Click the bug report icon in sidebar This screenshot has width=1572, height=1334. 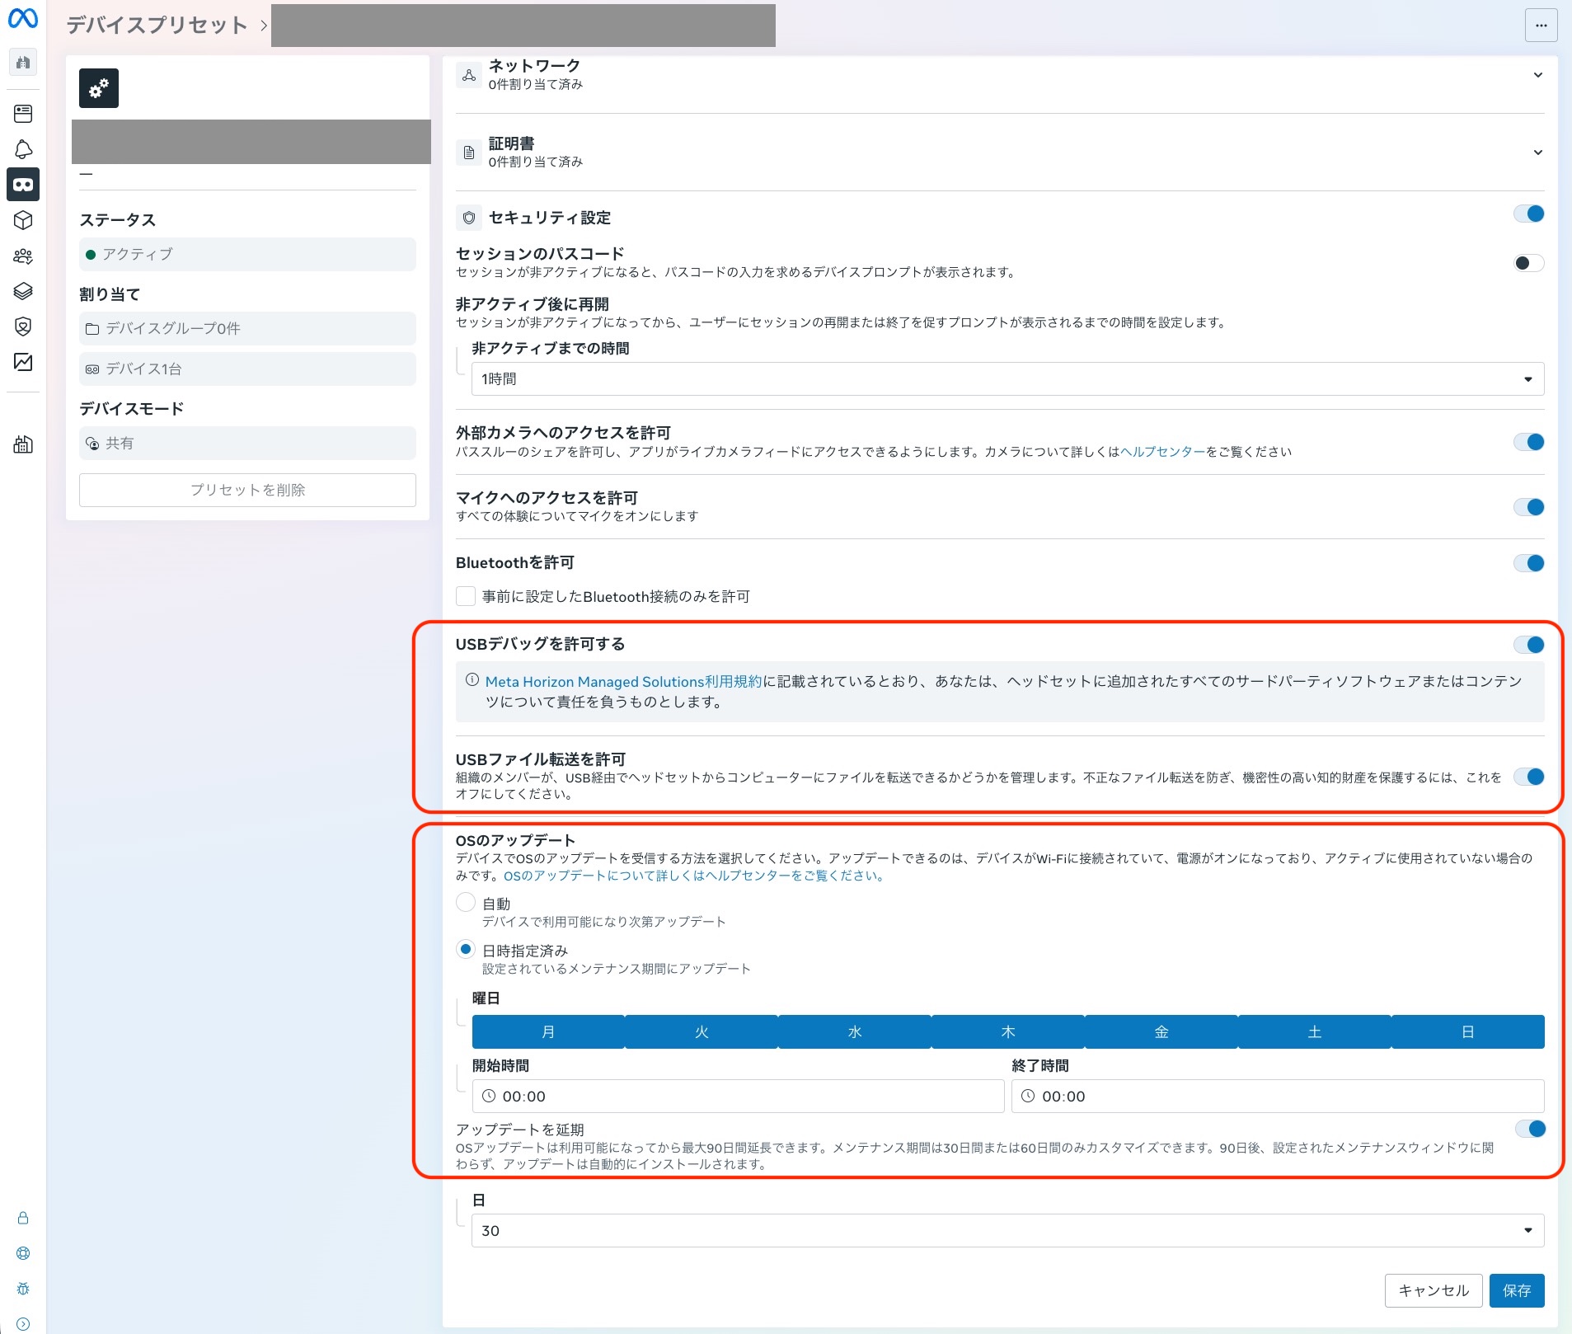[23, 1289]
